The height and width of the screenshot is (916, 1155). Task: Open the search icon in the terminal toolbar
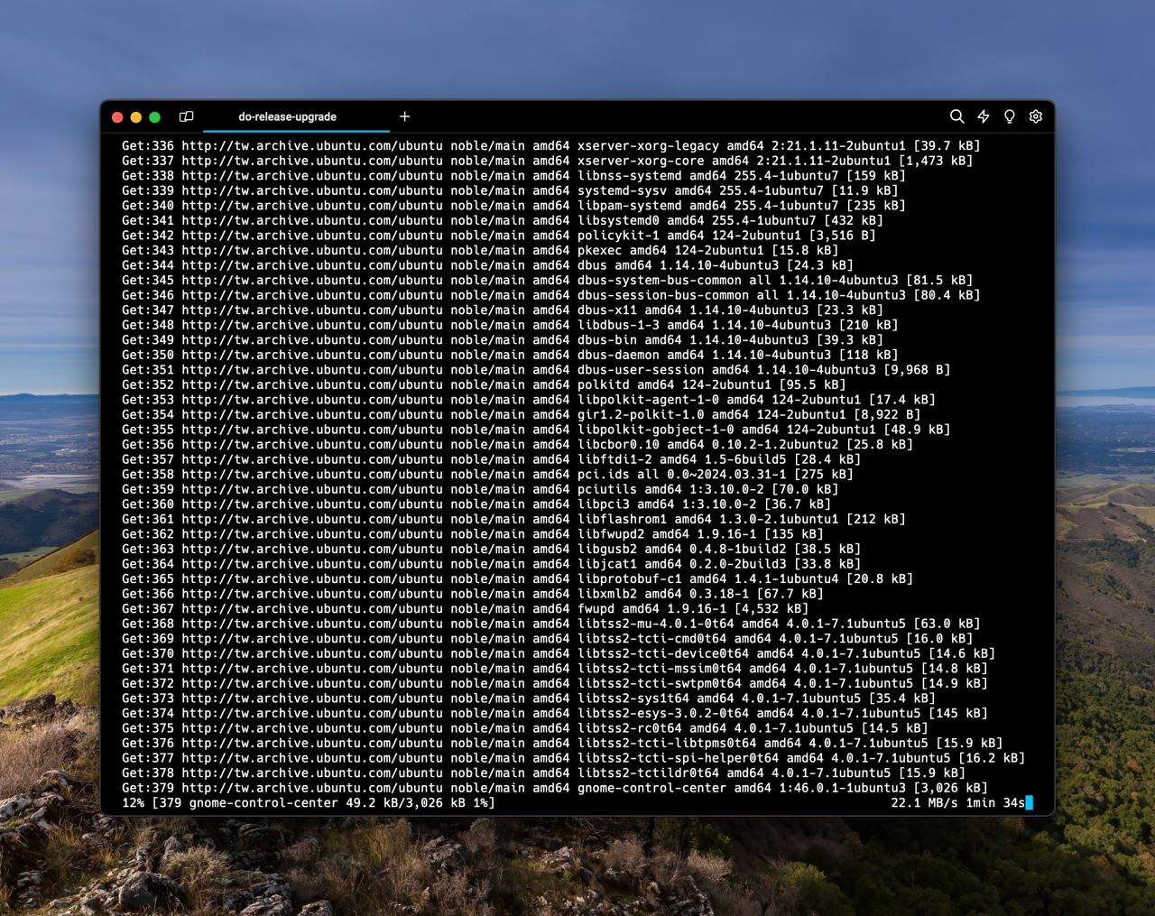956,116
